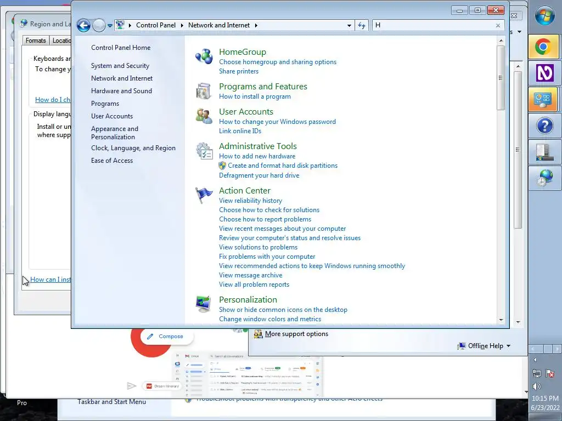Click the greyed Forward arrow button
The height and width of the screenshot is (421, 562).
tap(99, 25)
